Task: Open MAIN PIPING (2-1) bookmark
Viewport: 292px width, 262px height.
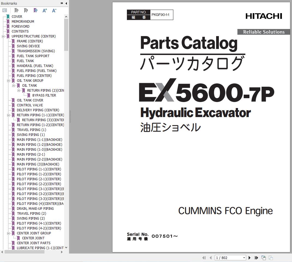Action: (x=31, y=154)
